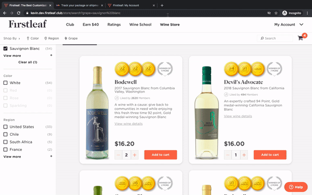Image resolution: width=312 pixels, height=195 pixels.
Task: Open Chrome three-dot menu
Action: coord(307,13)
